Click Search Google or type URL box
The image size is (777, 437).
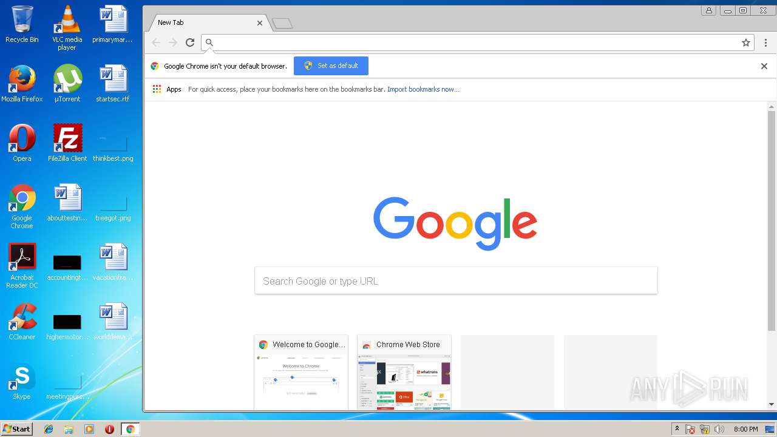[x=456, y=281]
